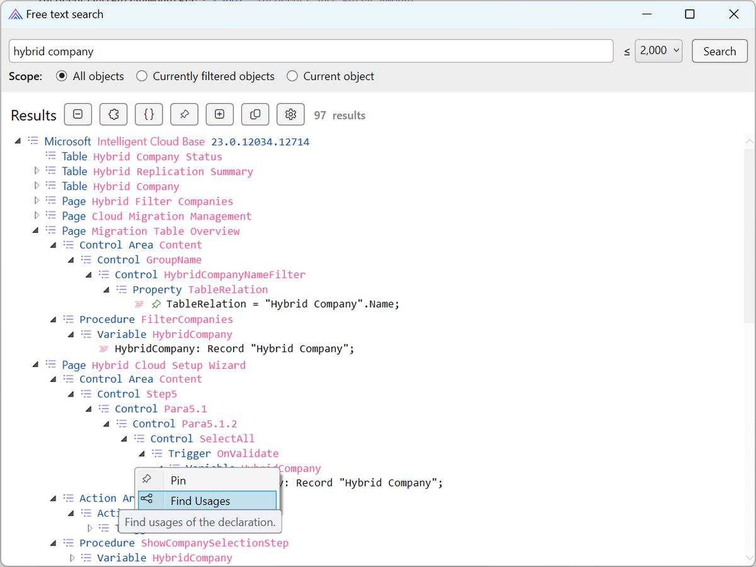Click the pin icon beside TableRelation code line
Viewport: 756px width, 567px height.
pos(157,305)
